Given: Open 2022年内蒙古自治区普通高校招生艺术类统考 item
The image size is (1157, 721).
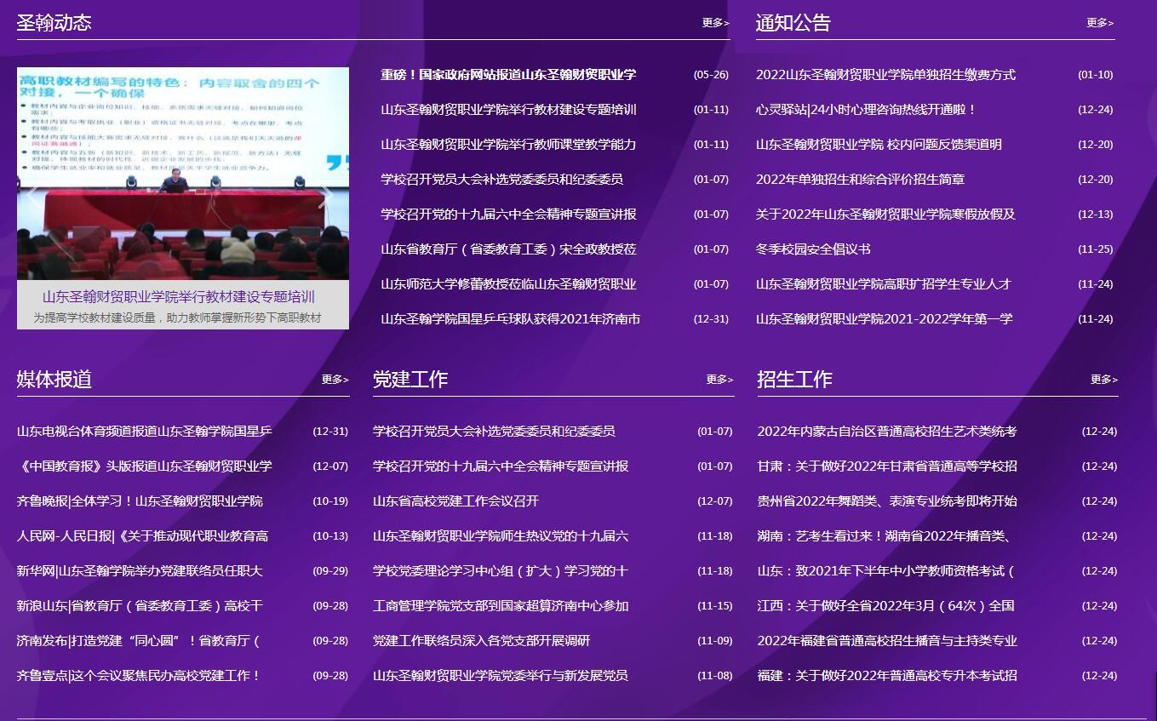Looking at the screenshot, I should 886,432.
